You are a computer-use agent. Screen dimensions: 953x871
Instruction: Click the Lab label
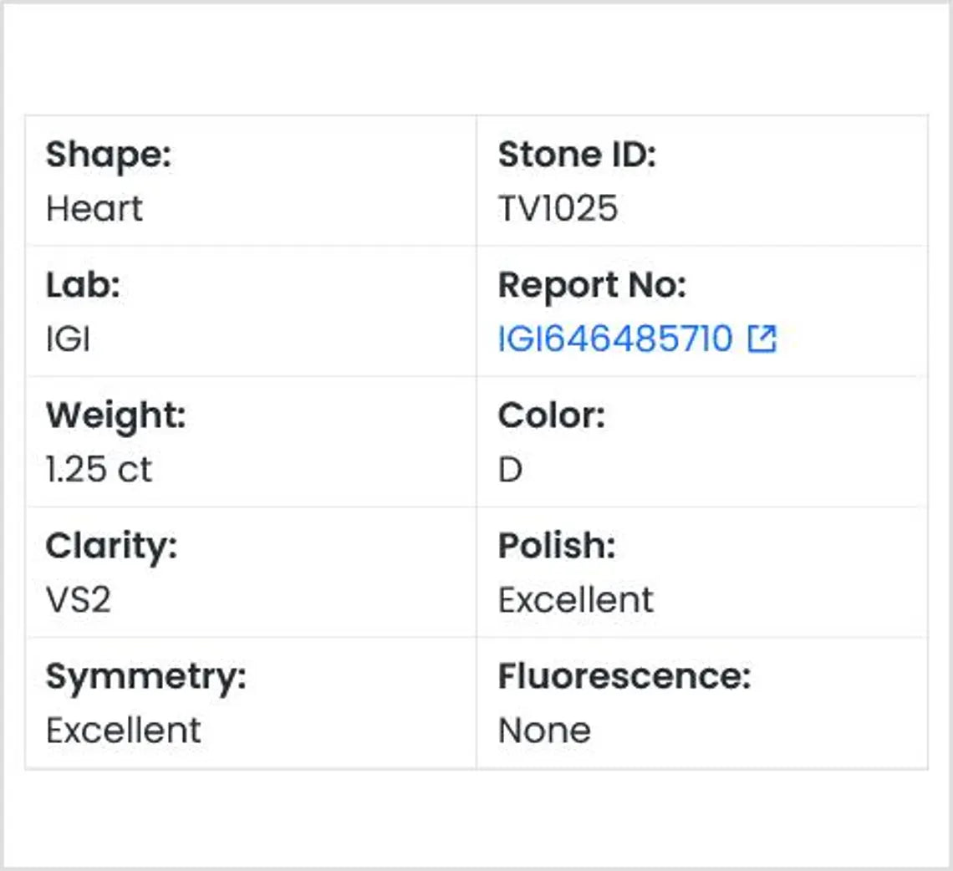click(x=83, y=286)
